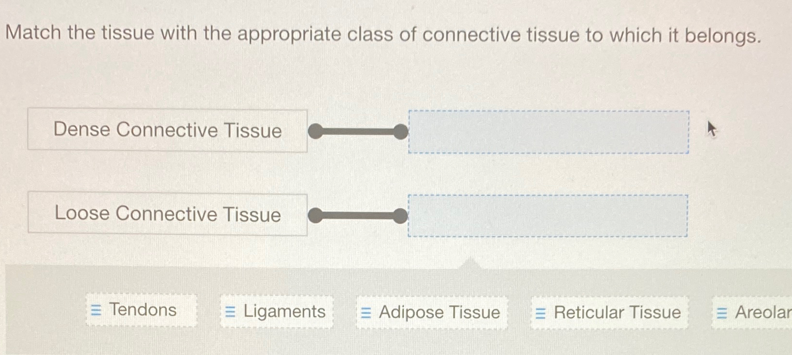Screen dimensions: 792x355
Task: Click the right connector dot for Loose Connective Tissue
Action: (x=400, y=216)
